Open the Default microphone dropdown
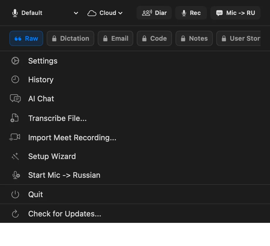 pyautogui.click(x=45, y=13)
